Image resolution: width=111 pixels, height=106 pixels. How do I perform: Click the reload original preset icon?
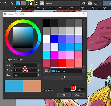(x=96, y=3)
